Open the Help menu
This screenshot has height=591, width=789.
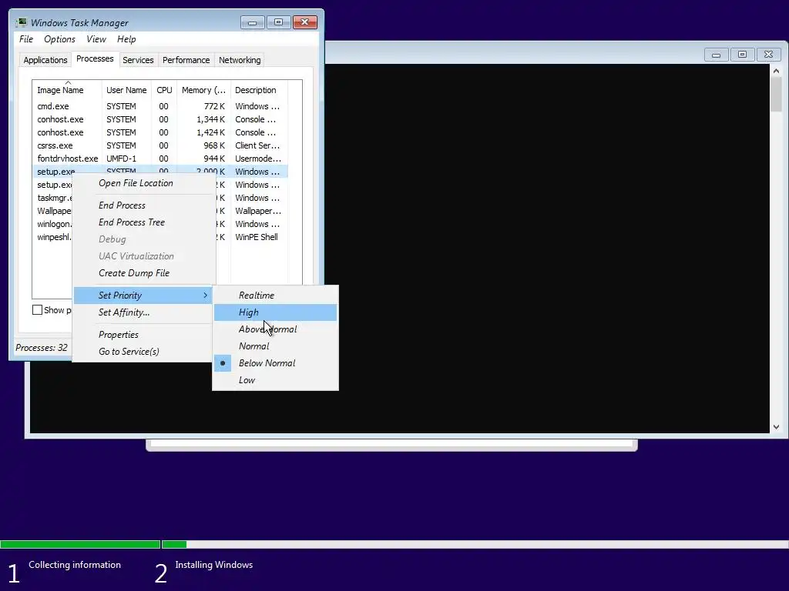[x=126, y=39]
